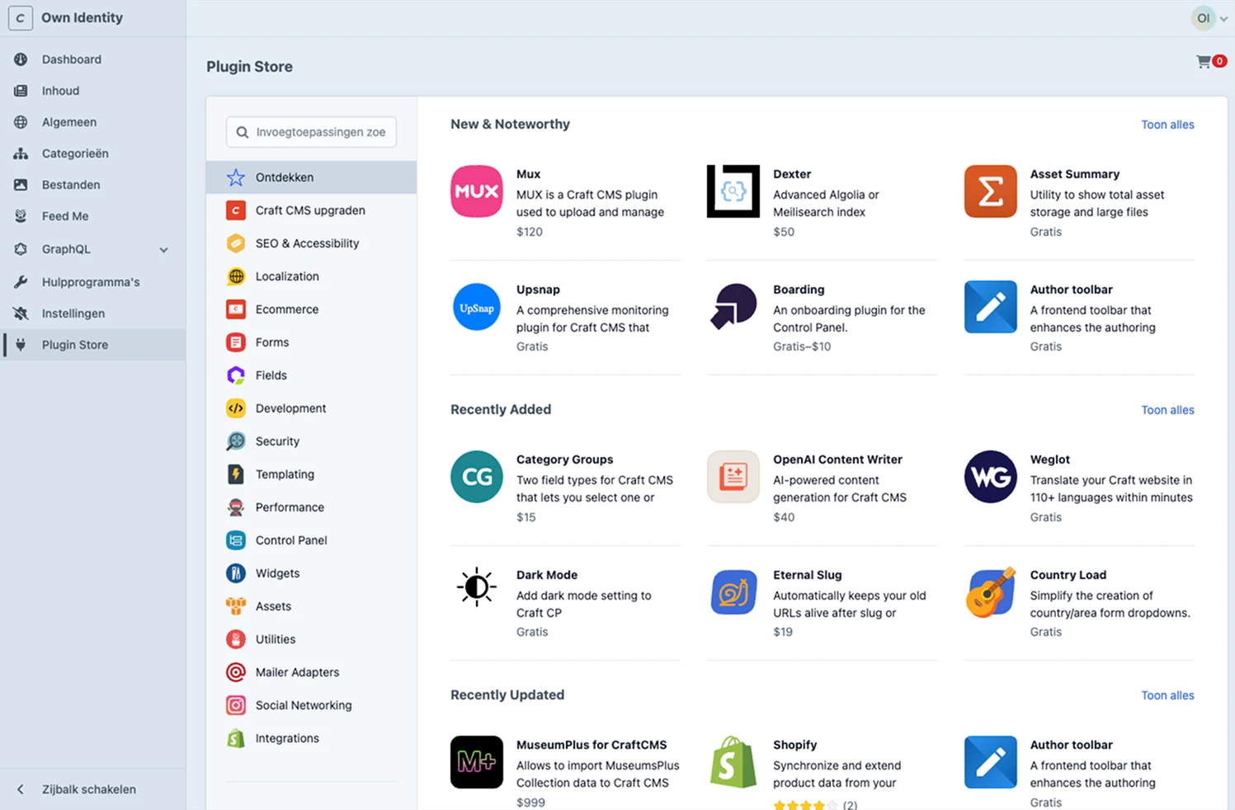1235x810 pixels.
Task: Click the Category Groups CG icon
Action: tap(477, 477)
